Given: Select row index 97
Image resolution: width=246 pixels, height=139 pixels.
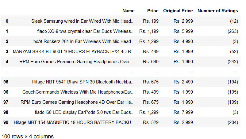Looking at the screenshot, I should [x=6, y=102].
